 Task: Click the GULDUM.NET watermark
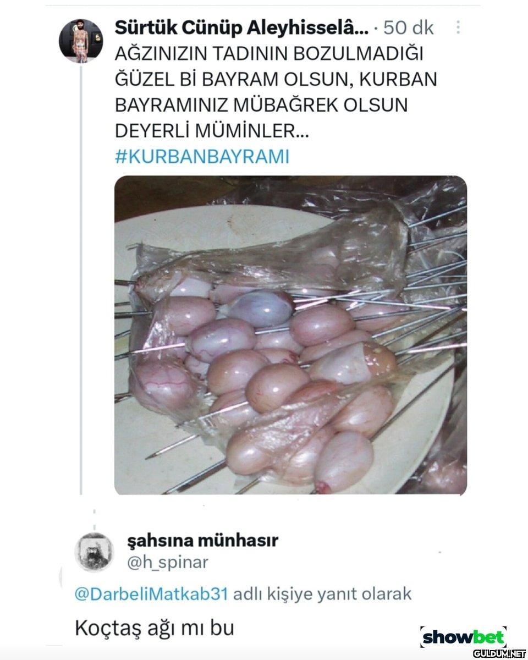pyautogui.click(x=499, y=653)
